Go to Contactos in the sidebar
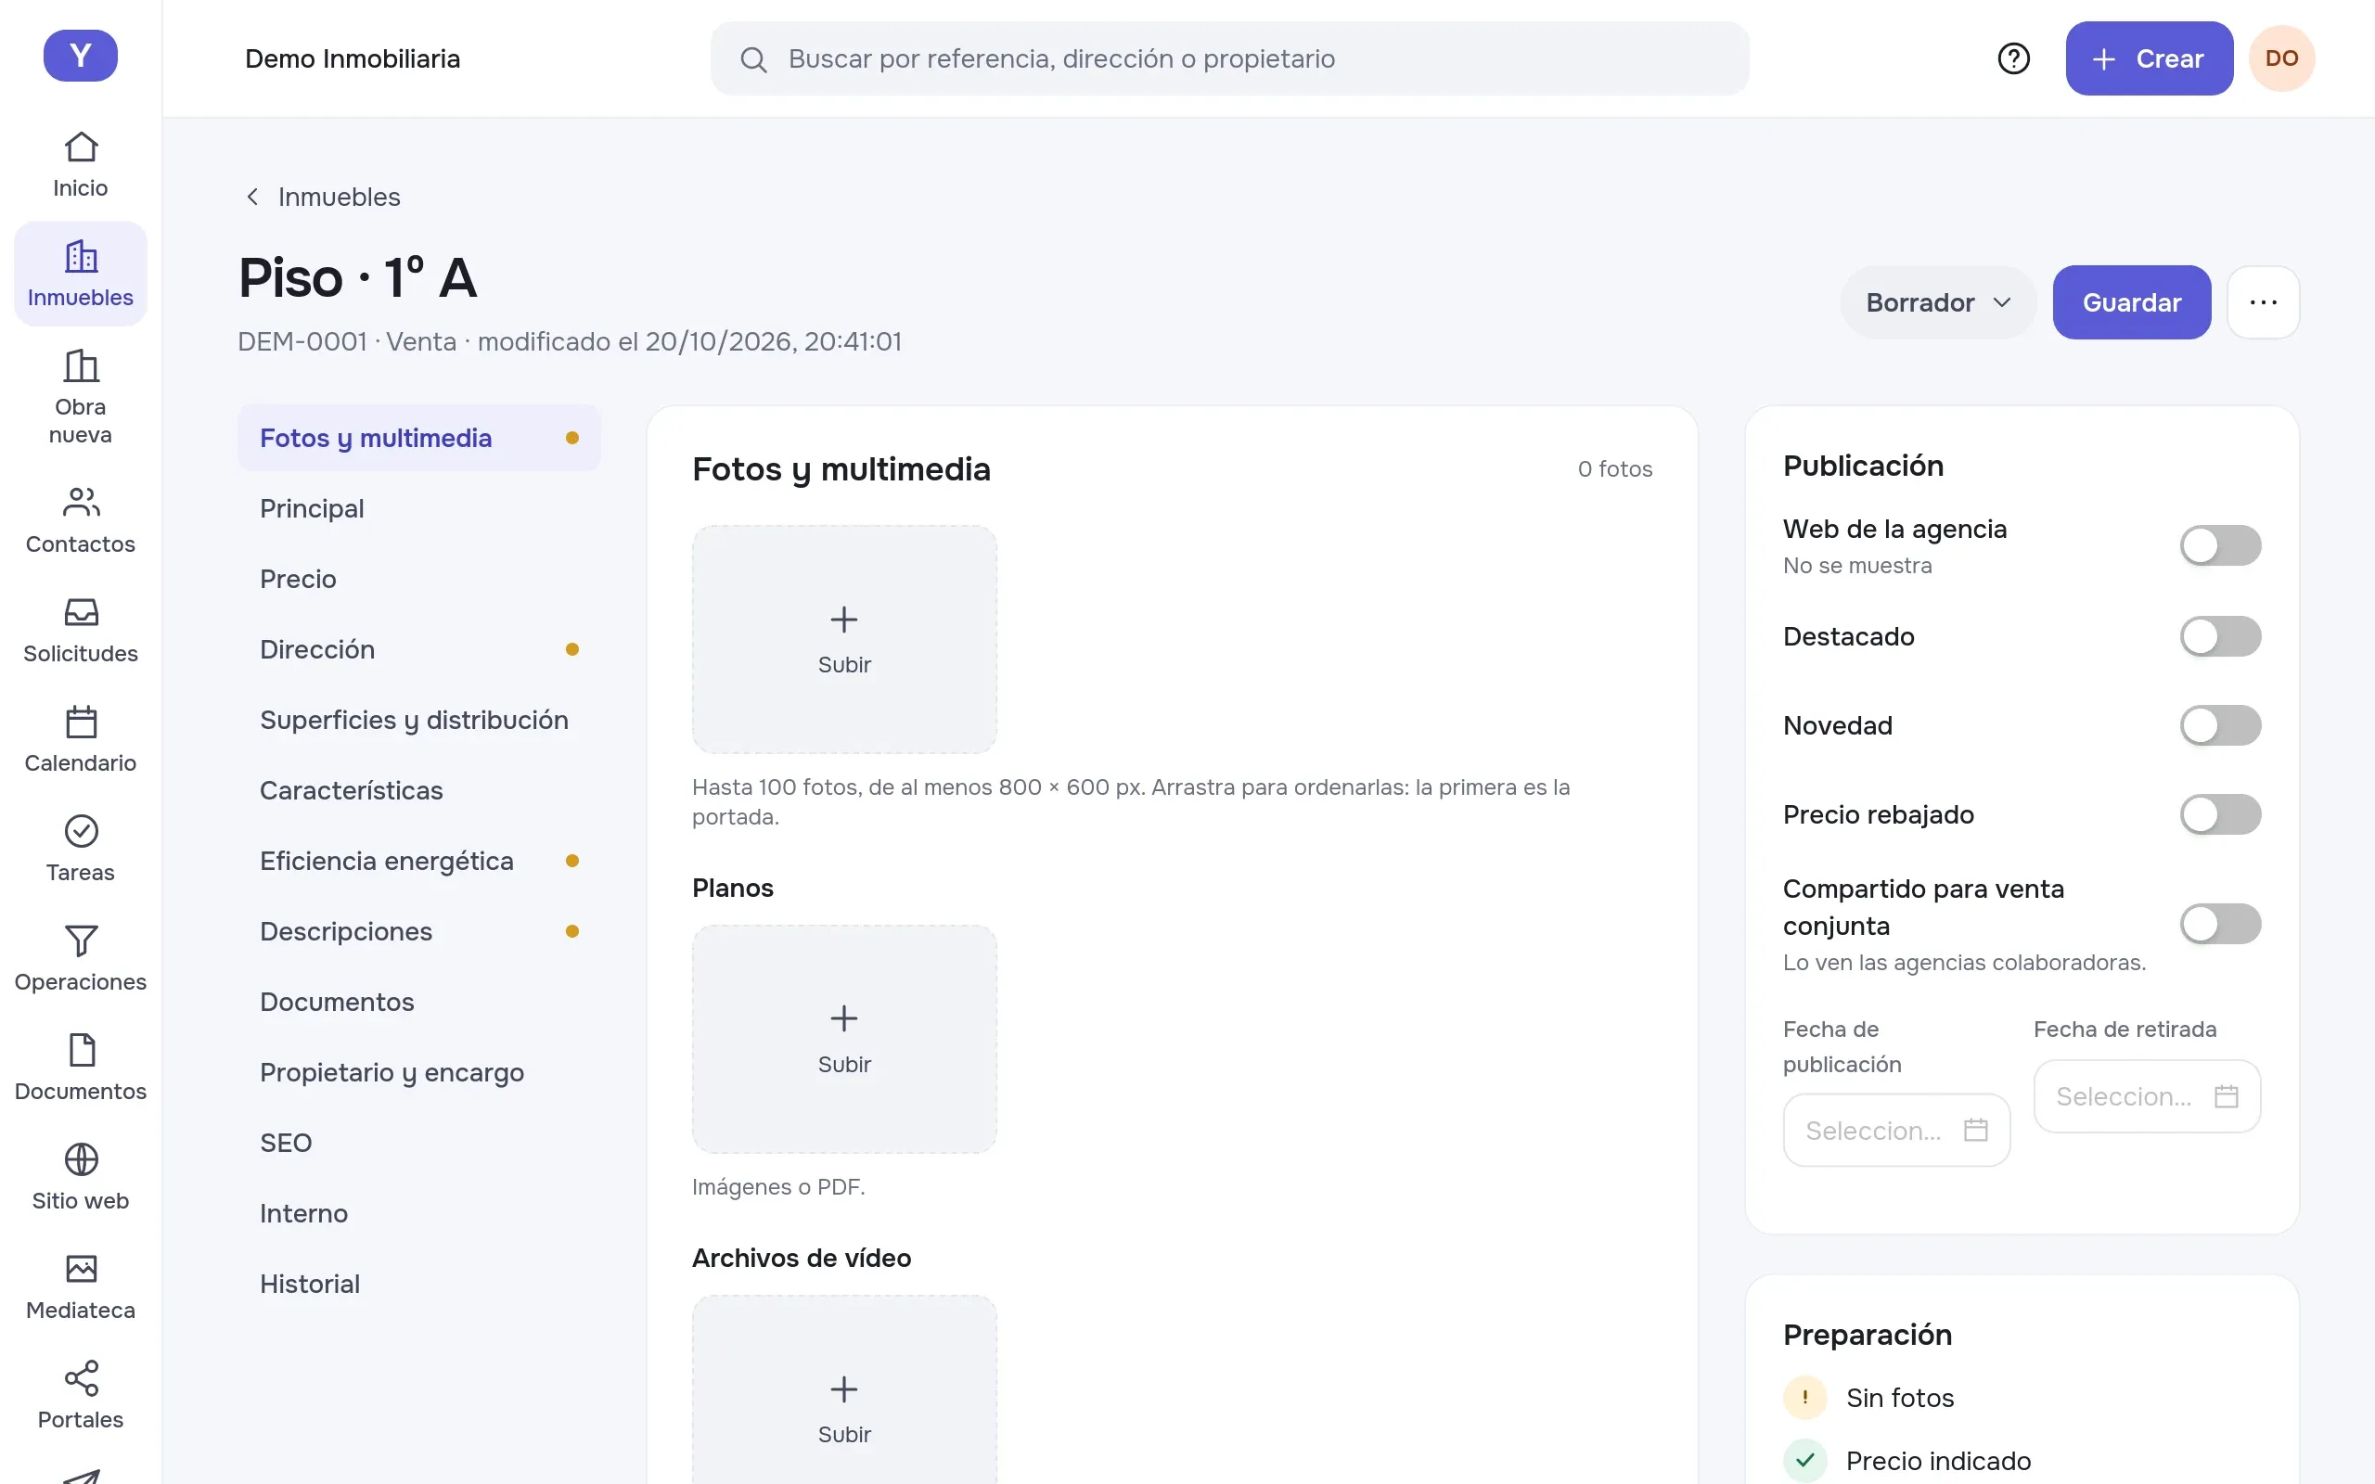The image size is (2375, 1484). click(81, 520)
